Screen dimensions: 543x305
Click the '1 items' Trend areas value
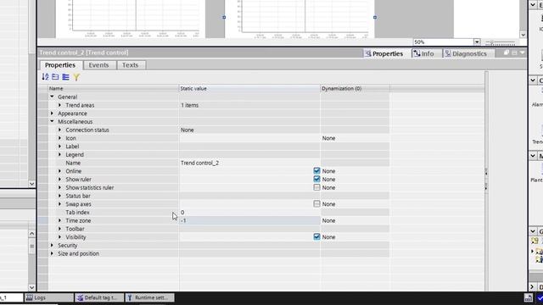tap(189, 105)
